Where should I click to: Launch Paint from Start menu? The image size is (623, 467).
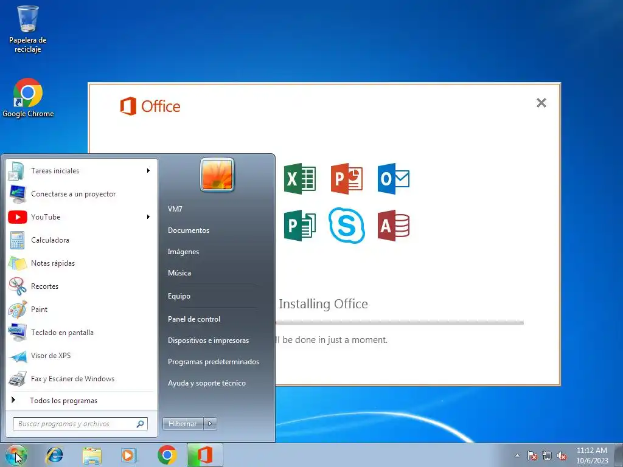point(82,309)
